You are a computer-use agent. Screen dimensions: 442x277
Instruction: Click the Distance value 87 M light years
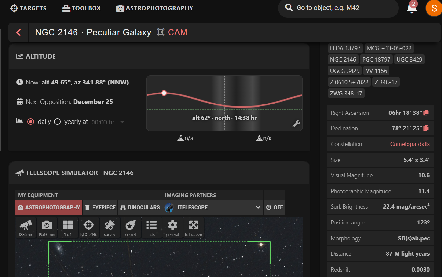point(408,254)
